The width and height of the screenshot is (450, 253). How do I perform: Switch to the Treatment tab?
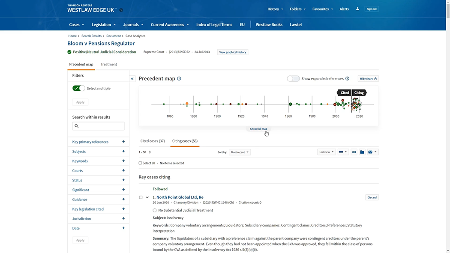(x=108, y=65)
